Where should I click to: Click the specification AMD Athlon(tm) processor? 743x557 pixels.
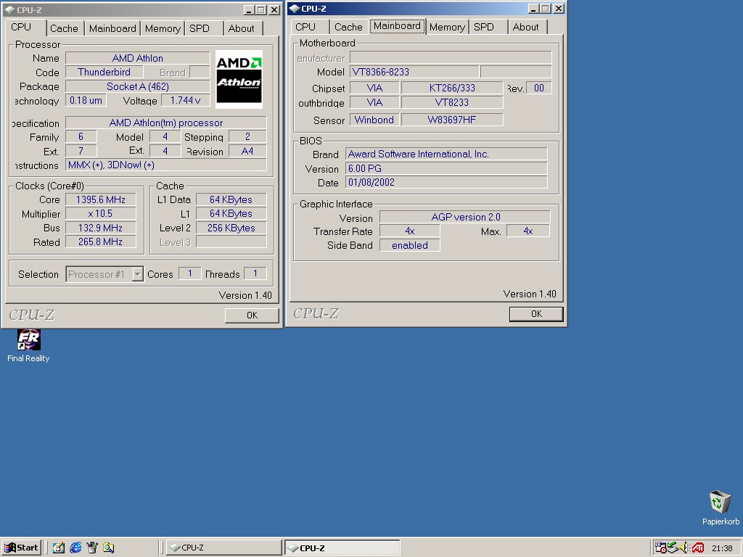pos(166,123)
